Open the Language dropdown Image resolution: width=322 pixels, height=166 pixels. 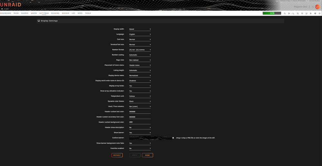(140, 34)
